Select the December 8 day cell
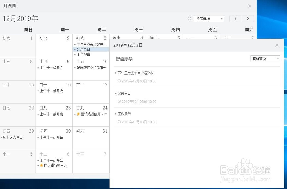 18,69
